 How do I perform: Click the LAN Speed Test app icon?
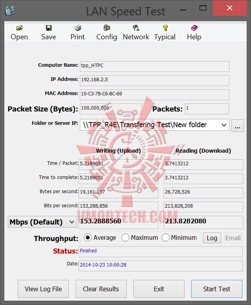tap(10, 11)
